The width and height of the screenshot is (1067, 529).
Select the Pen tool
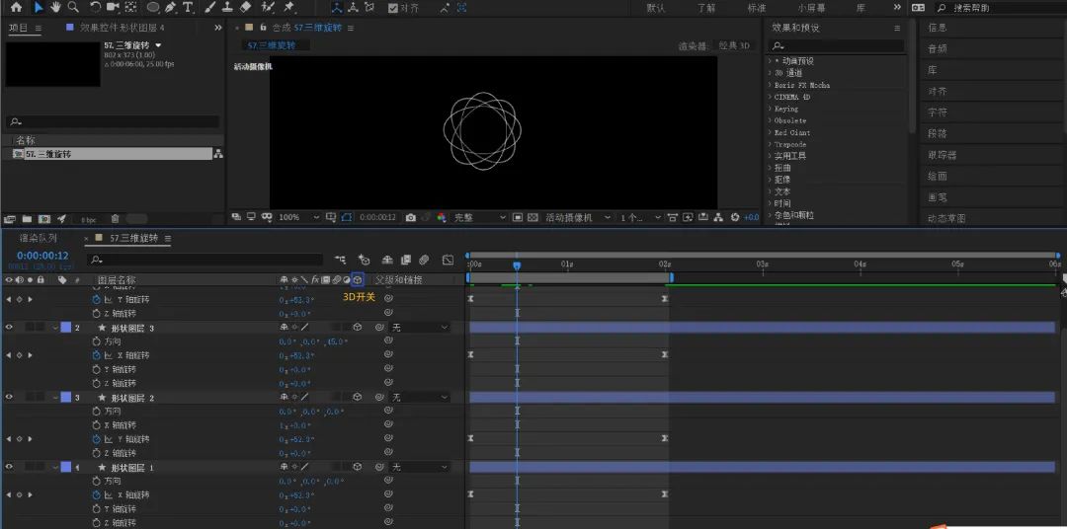(170, 8)
